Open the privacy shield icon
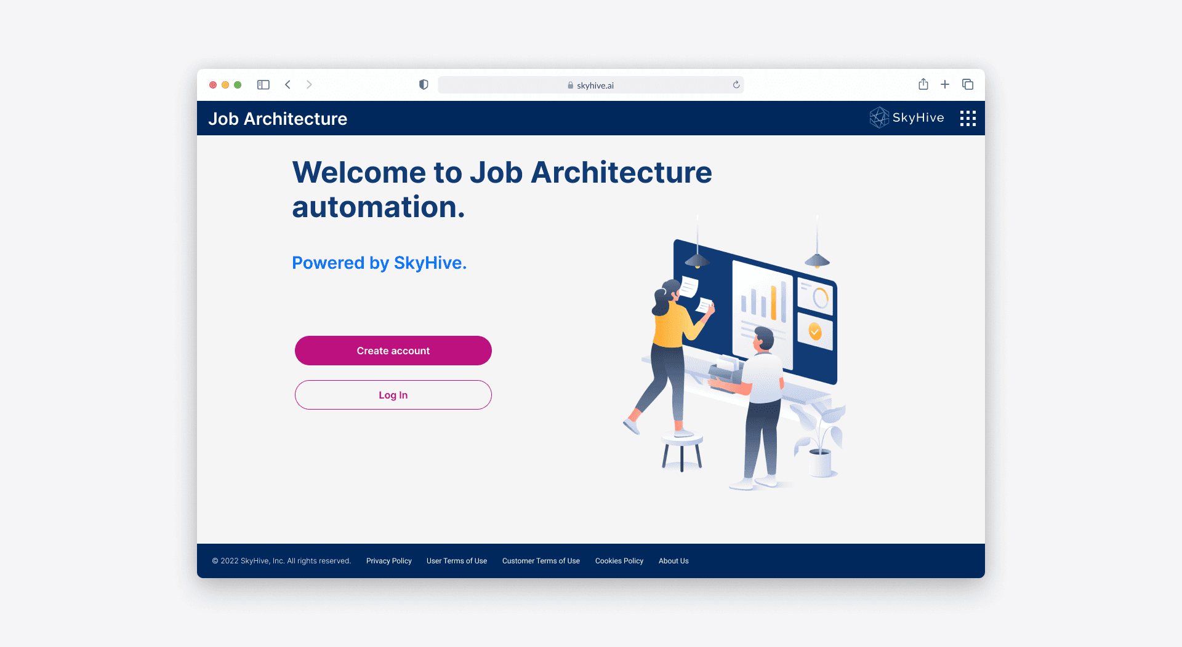 424,85
